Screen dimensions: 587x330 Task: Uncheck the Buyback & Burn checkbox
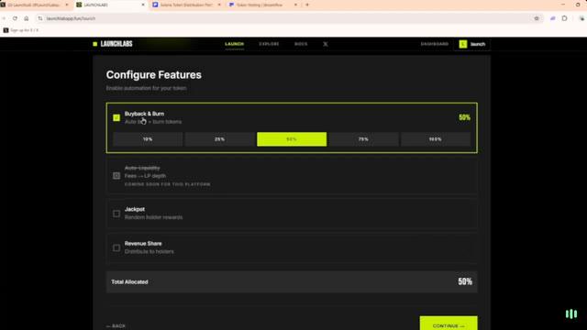coord(116,117)
